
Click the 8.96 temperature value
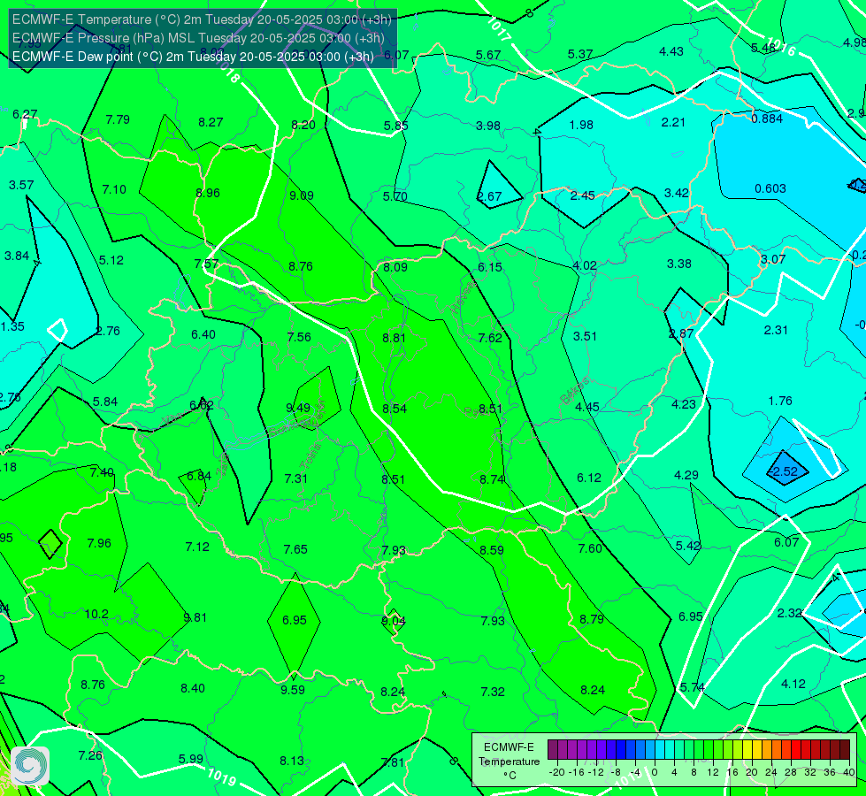208,193
